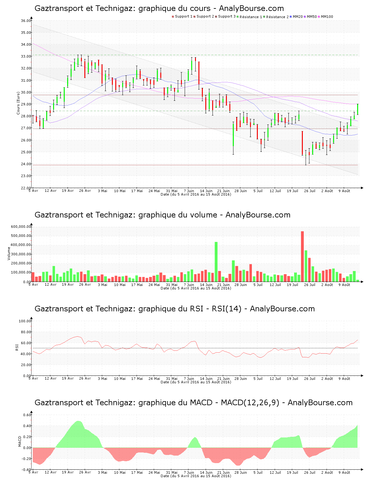Click the 'graphique du MACD - MACD(12,26,9)' title

click(x=193, y=403)
